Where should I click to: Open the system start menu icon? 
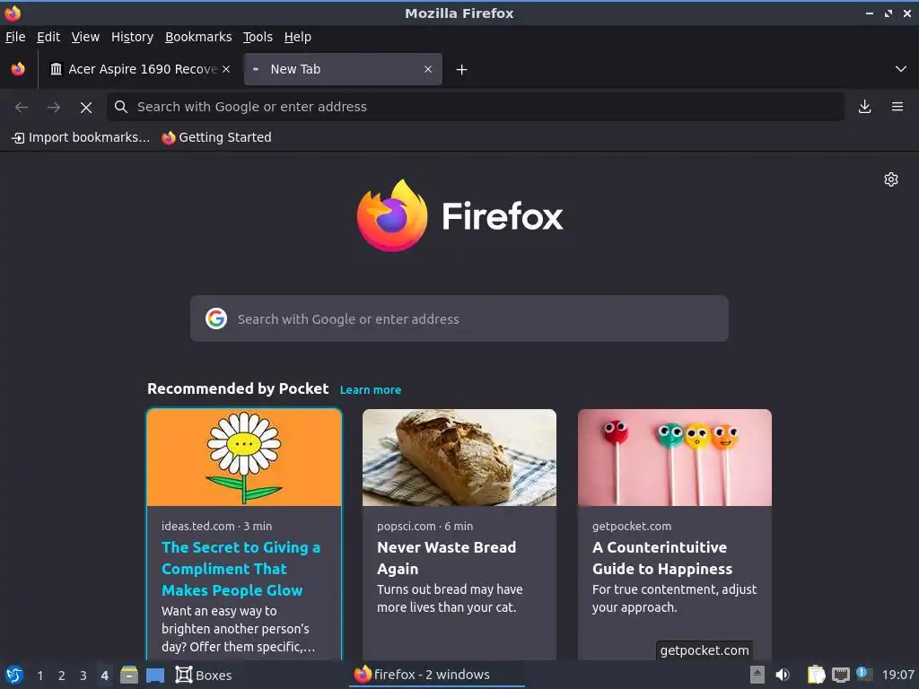pyautogui.click(x=14, y=675)
